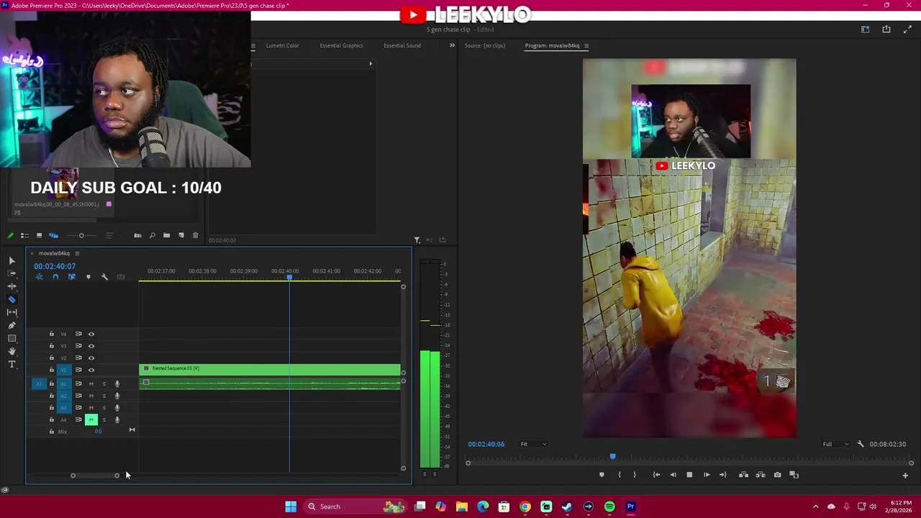Switch Project panel to freeform view
This screenshot has height=518, width=921.
[53, 235]
